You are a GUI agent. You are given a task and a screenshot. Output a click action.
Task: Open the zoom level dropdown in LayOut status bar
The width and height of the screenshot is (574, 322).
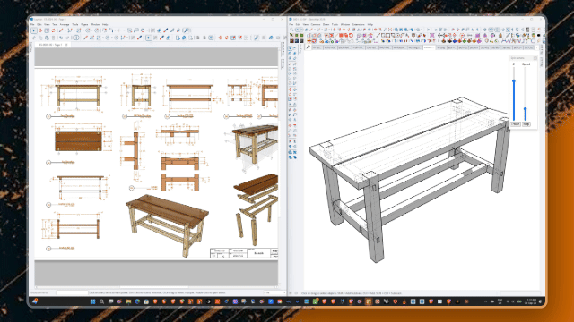pos(274,292)
